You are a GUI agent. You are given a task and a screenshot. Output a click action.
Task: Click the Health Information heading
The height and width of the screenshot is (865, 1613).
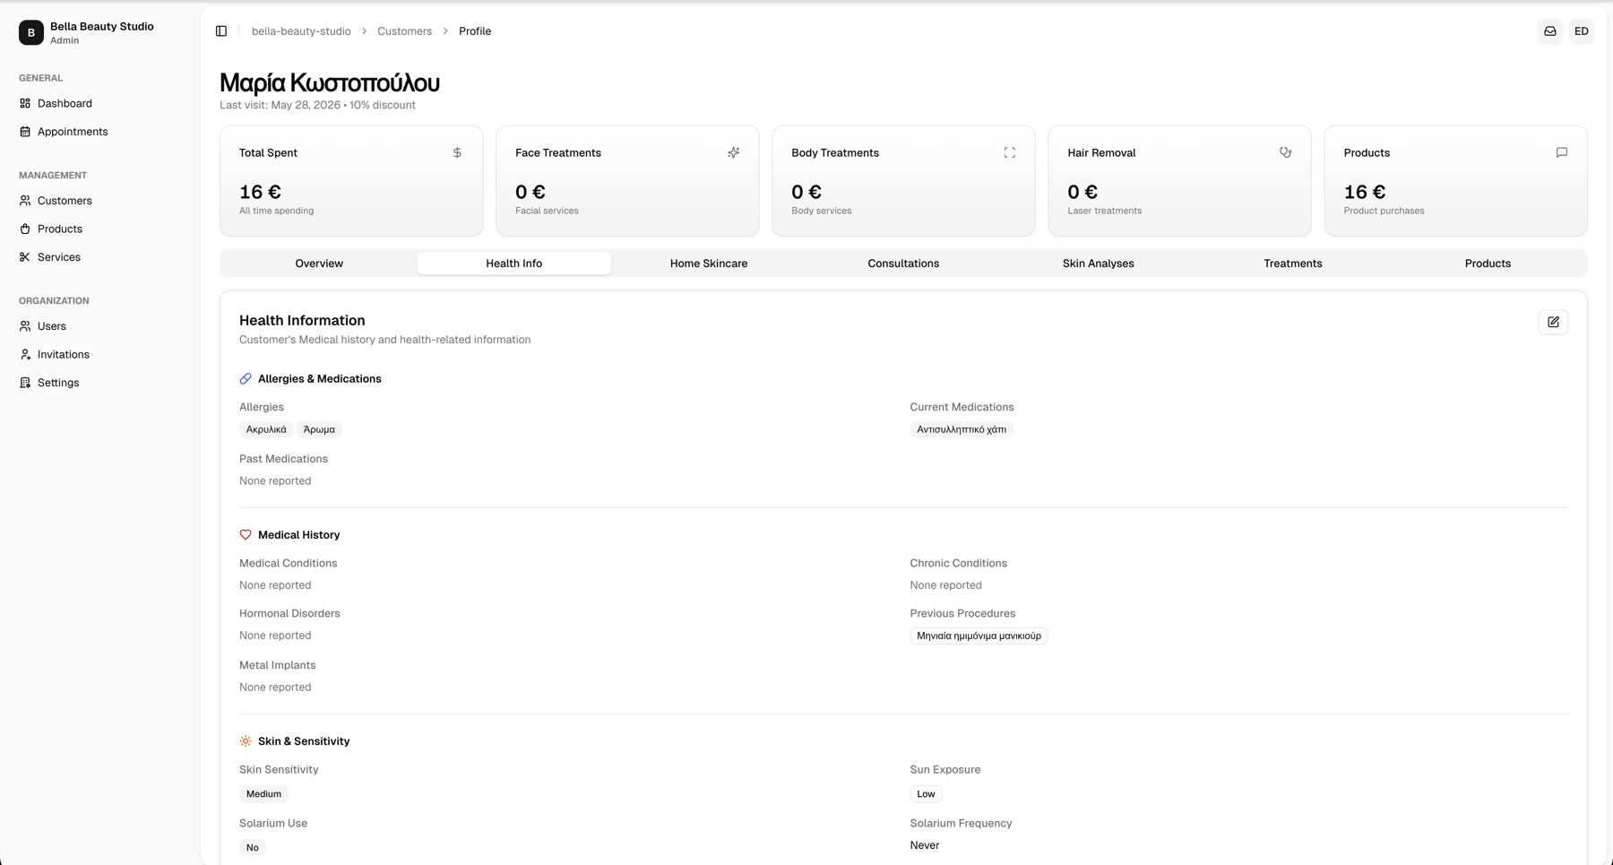pos(302,321)
